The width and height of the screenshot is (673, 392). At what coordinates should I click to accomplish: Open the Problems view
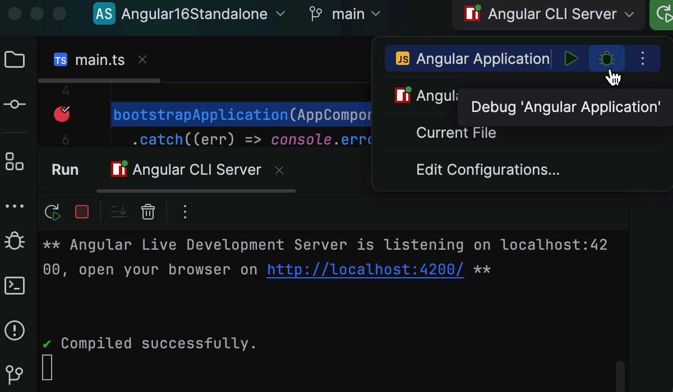tap(15, 330)
